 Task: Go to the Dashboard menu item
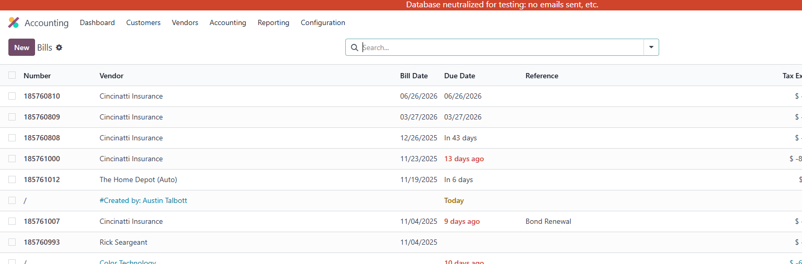97,23
